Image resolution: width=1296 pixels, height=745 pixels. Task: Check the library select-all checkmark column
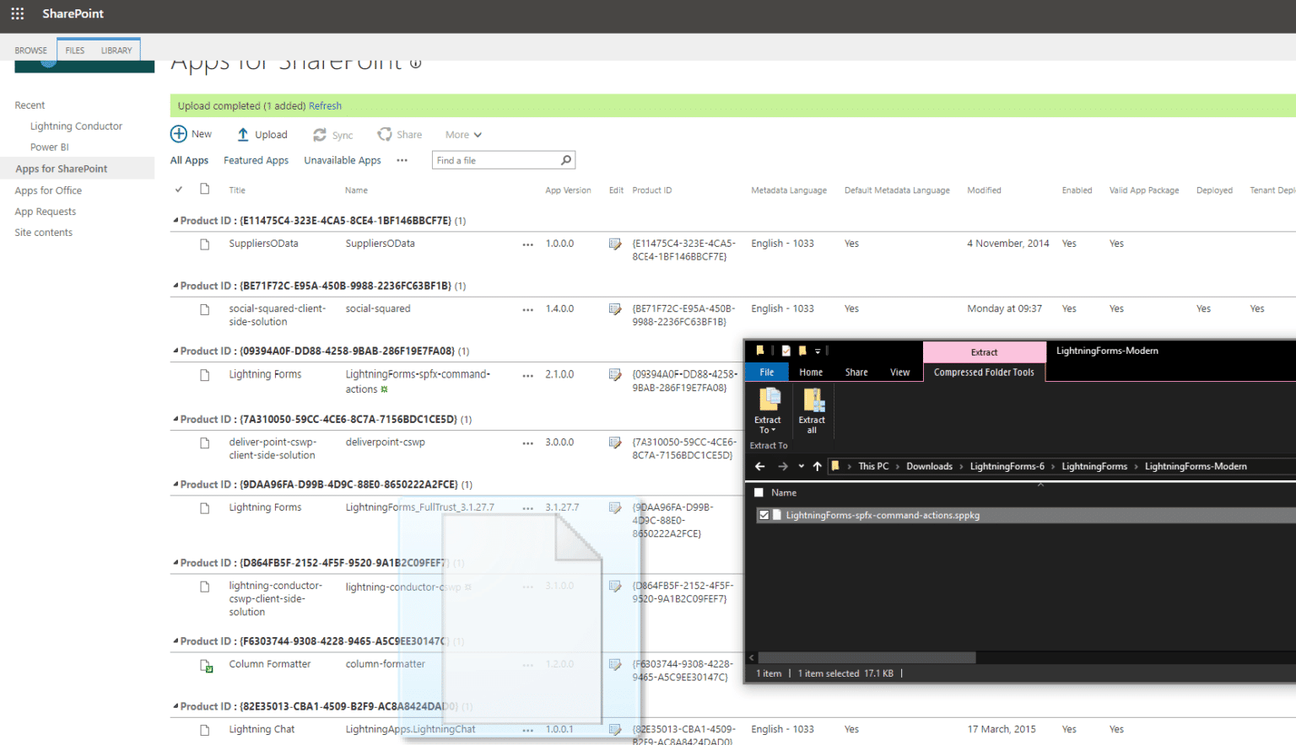coord(178,190)
